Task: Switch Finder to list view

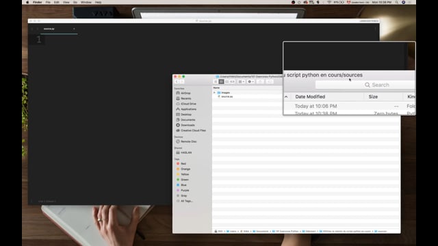Action: tap(221, 81)
